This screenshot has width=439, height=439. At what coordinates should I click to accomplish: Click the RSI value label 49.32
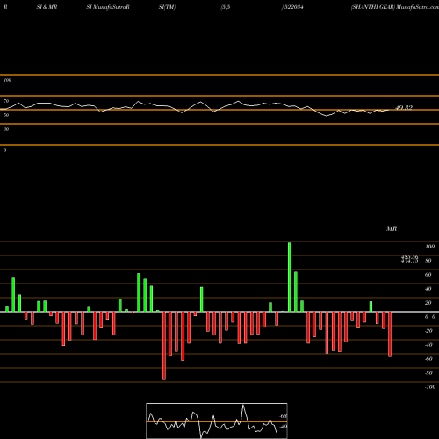click(404, 108)
